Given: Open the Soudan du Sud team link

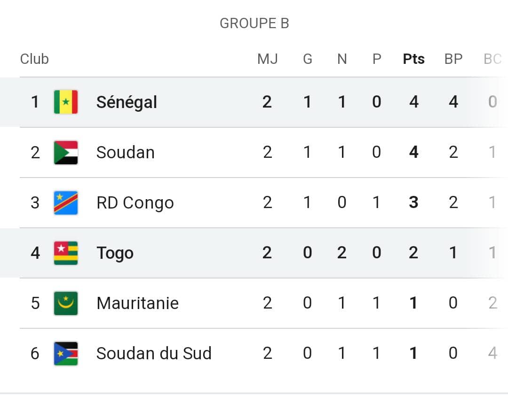Looking at the screenshot, I should click(x=154, y=353).
